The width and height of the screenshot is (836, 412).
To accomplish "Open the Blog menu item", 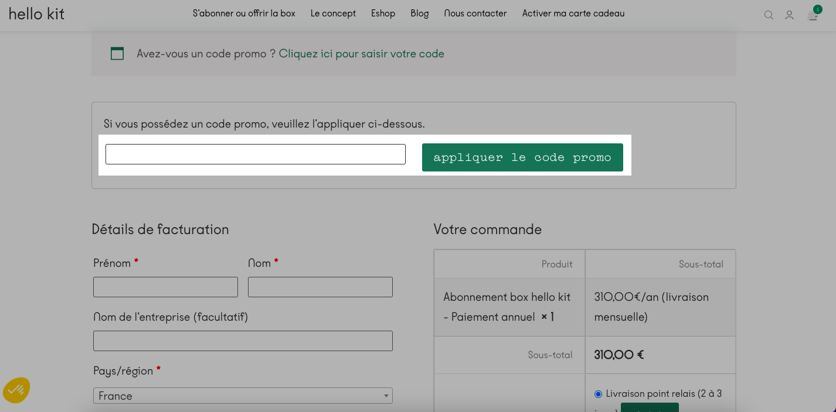I will tap(420, 13).
